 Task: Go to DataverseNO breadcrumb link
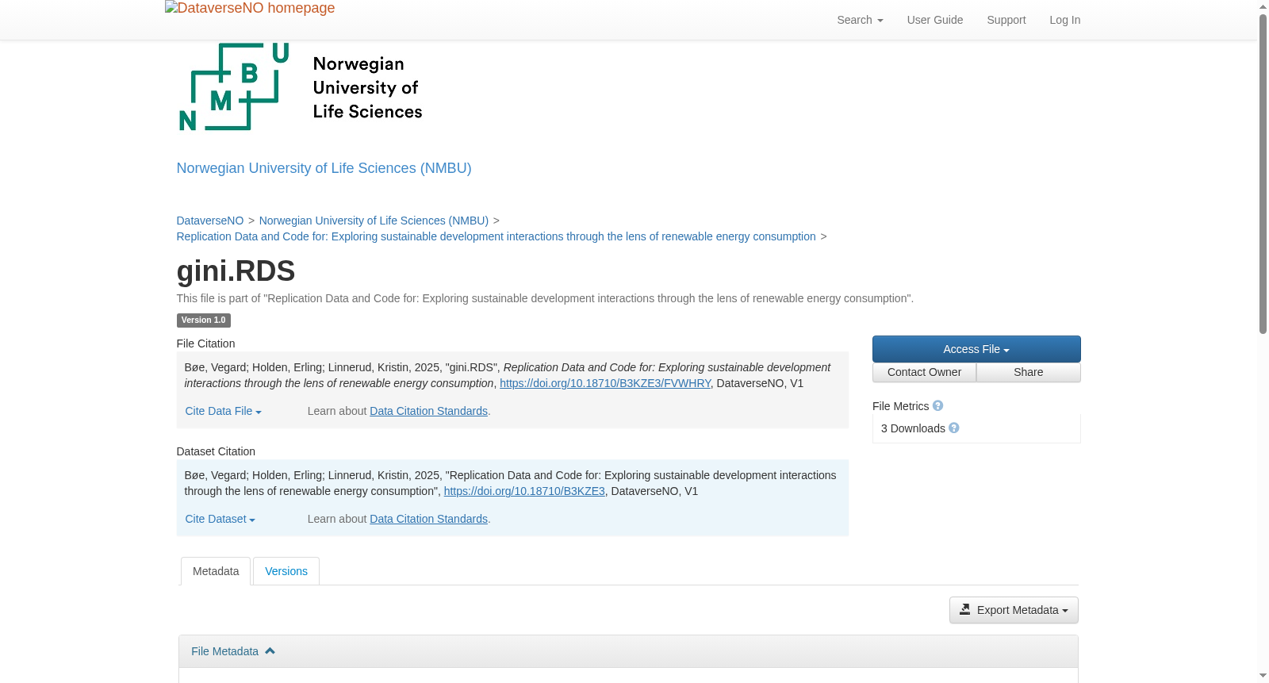click(210, 221)
